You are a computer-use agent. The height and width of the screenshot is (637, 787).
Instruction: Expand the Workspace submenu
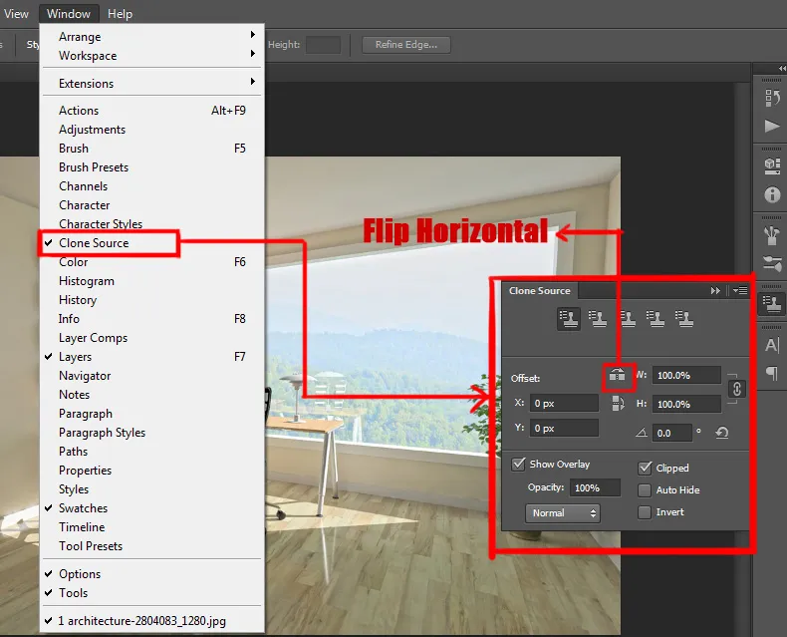click(x=152, y=56)
